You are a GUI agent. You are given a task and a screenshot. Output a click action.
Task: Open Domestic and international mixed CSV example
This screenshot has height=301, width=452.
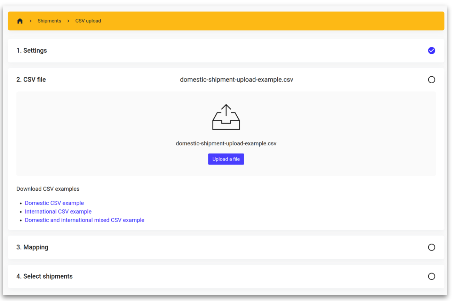pyautogui.click(x=85, y=220)
